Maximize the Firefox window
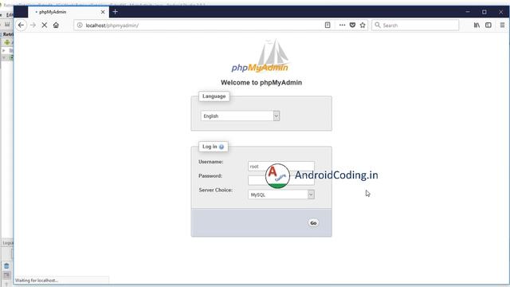510x287 pixels. tap(484, 12)
